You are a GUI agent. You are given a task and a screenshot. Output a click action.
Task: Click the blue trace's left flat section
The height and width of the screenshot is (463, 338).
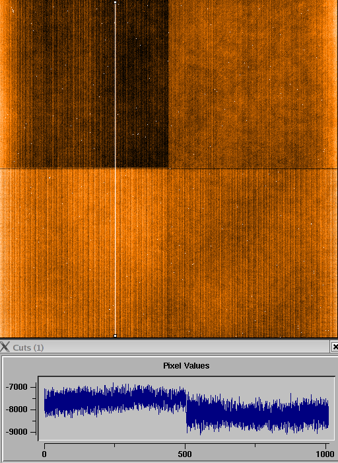[x=115, y=399]
